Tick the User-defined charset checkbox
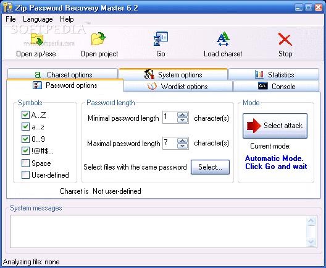The width and height of the screenshot is (326, 268). click(x=25, y=175)
